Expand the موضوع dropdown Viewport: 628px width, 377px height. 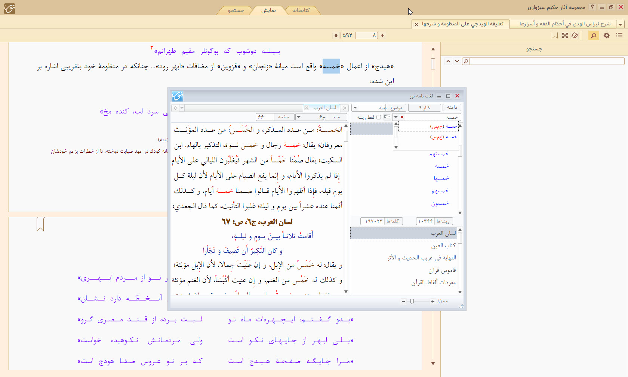click(x=355, y=108)
